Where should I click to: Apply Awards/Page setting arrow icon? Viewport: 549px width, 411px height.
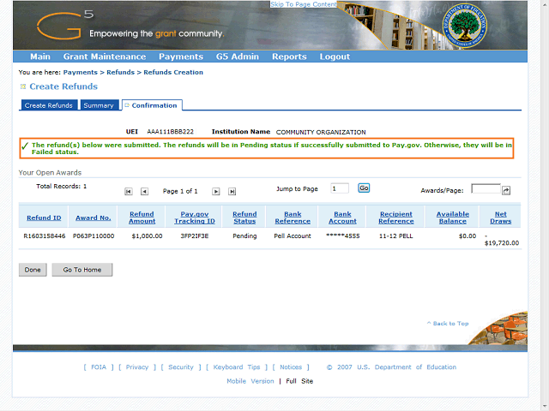click(x=506, y=190)
